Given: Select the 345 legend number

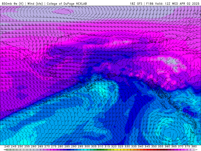Looking at the screenshot, I should pyautogui.click(x=147, y=146).
